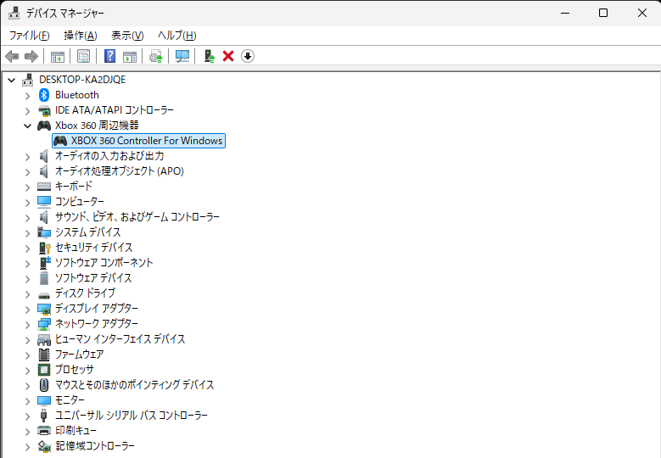Click the show/hide console tree icon
This screenshot has width=661, height=458.
pos(58,56)
